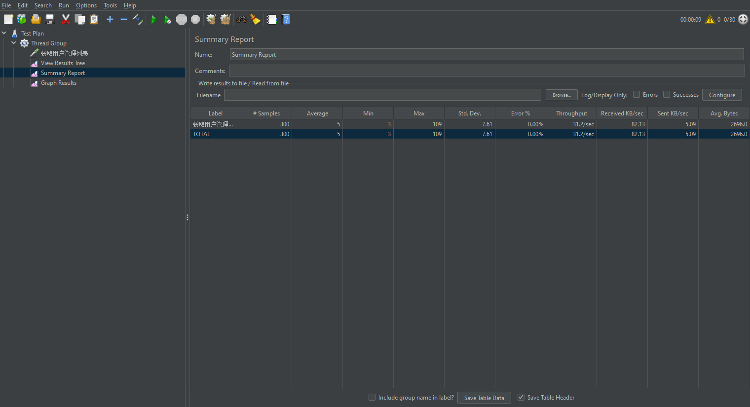The width and height of the screenshot is (750, 407).
Task: Copy selected element using Copy icon
Action: click(x=80, y=19)
